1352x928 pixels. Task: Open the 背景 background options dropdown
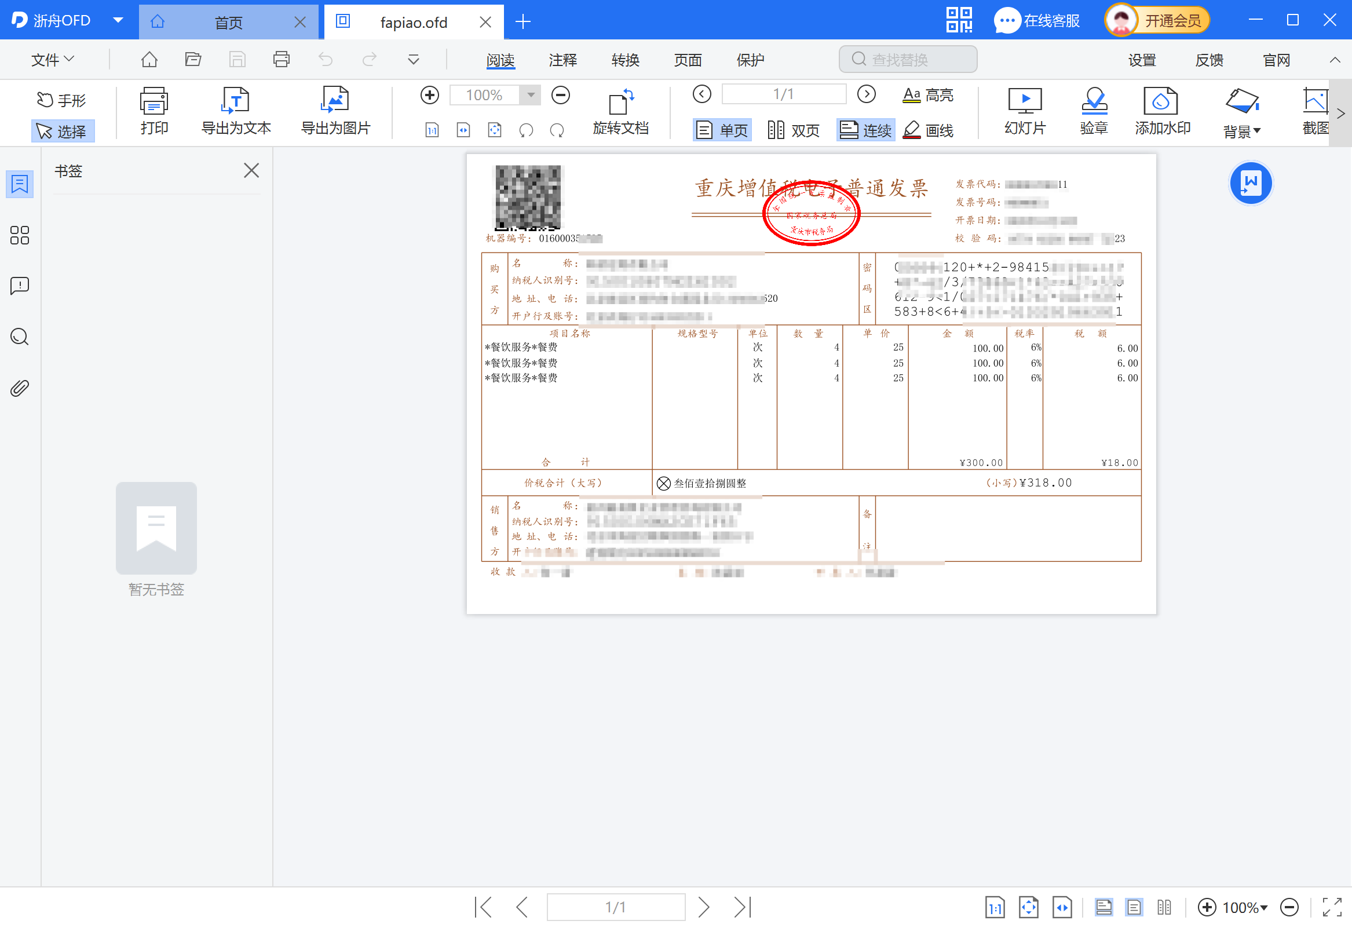click(1242, 131)
